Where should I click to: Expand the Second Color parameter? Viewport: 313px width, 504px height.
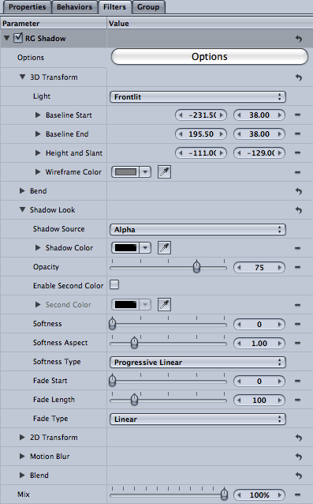(38, 304)
